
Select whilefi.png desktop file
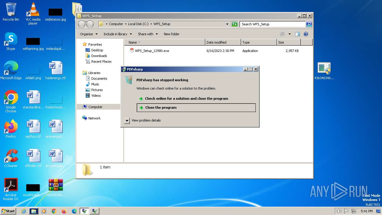pos(33,73)
